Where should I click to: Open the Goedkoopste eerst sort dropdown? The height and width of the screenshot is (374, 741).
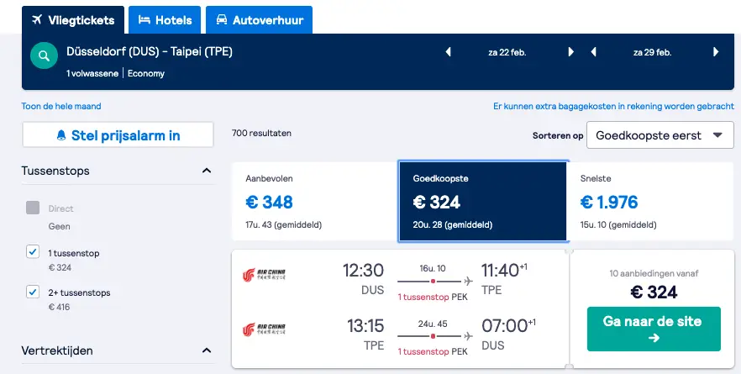pyautogui.click(x=660, y=135)
